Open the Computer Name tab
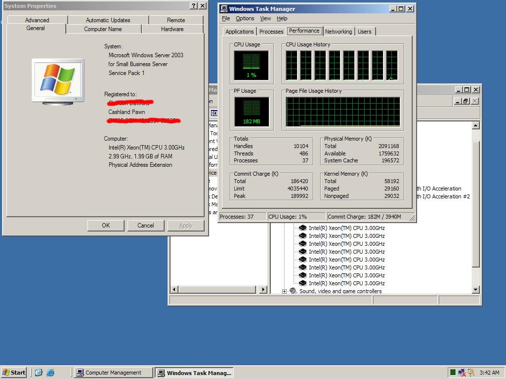 (103, 29)
